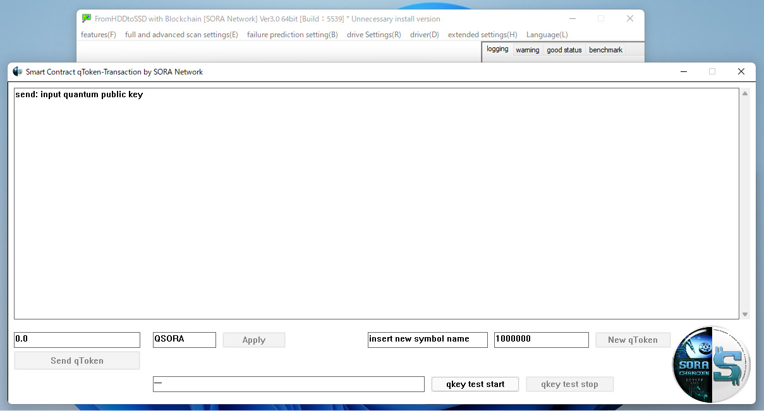Switch to the logging tab
The width and height of the screenshot is (764, 411).
(497, 49)
